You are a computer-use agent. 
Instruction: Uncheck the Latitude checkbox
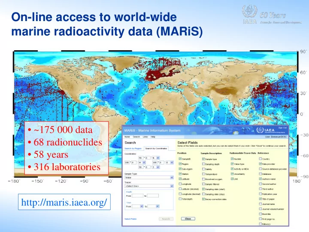tap(180, 179)
